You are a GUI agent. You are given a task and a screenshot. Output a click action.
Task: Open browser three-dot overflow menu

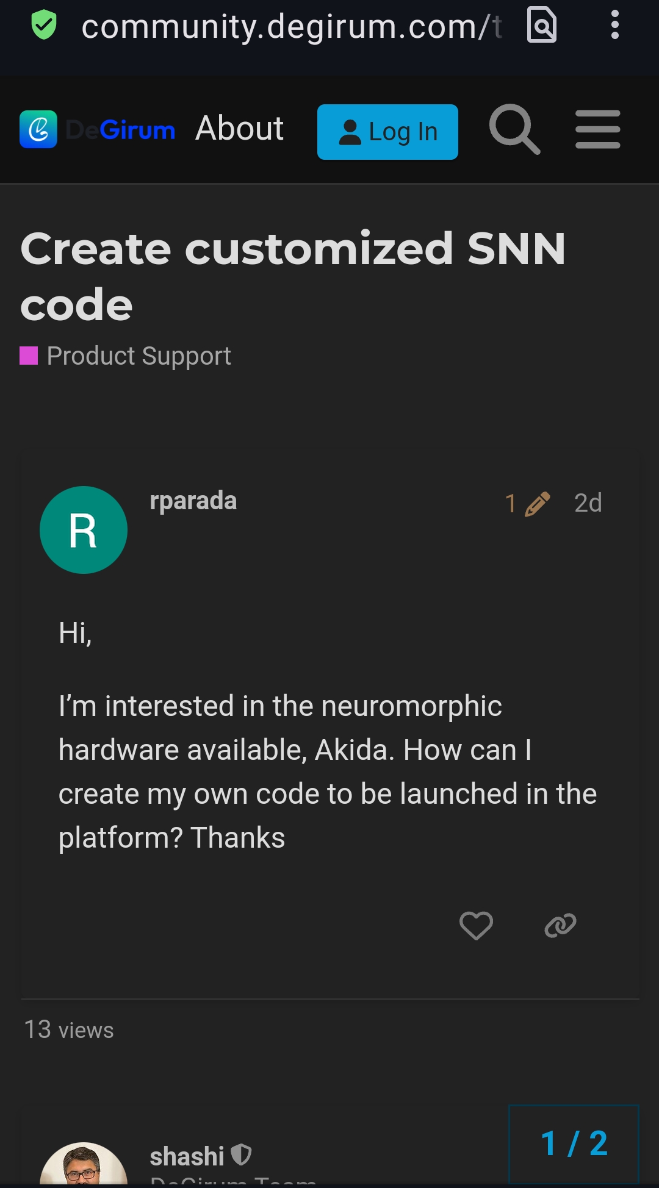click(614, 26)
